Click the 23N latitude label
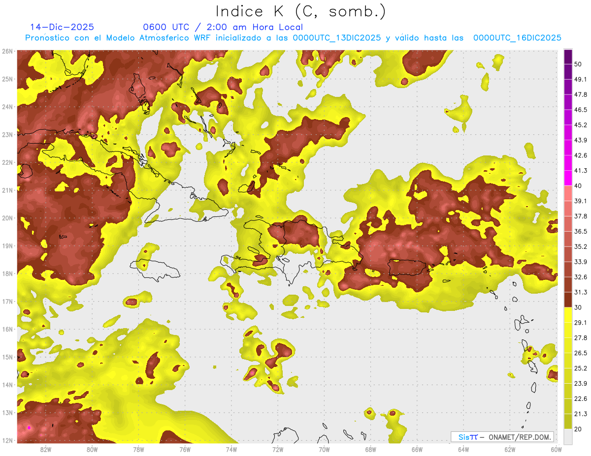591x456 pixels. coord(7,134)
